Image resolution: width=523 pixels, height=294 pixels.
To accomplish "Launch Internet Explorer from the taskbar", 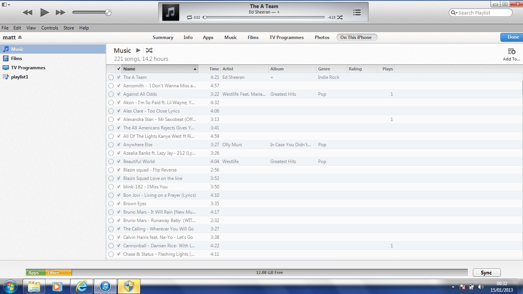I will tap(82, 286).
